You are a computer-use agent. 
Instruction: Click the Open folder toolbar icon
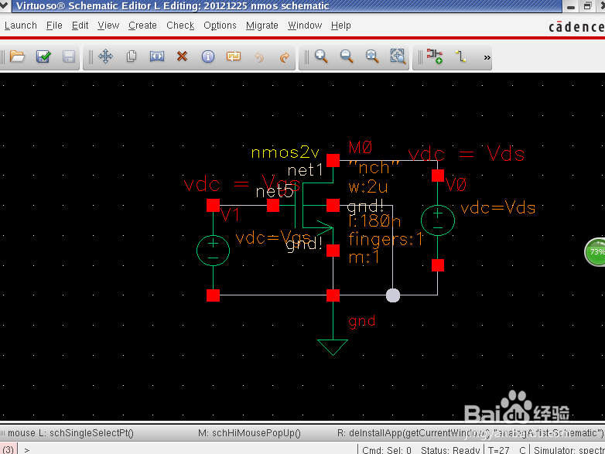point(17,56)
